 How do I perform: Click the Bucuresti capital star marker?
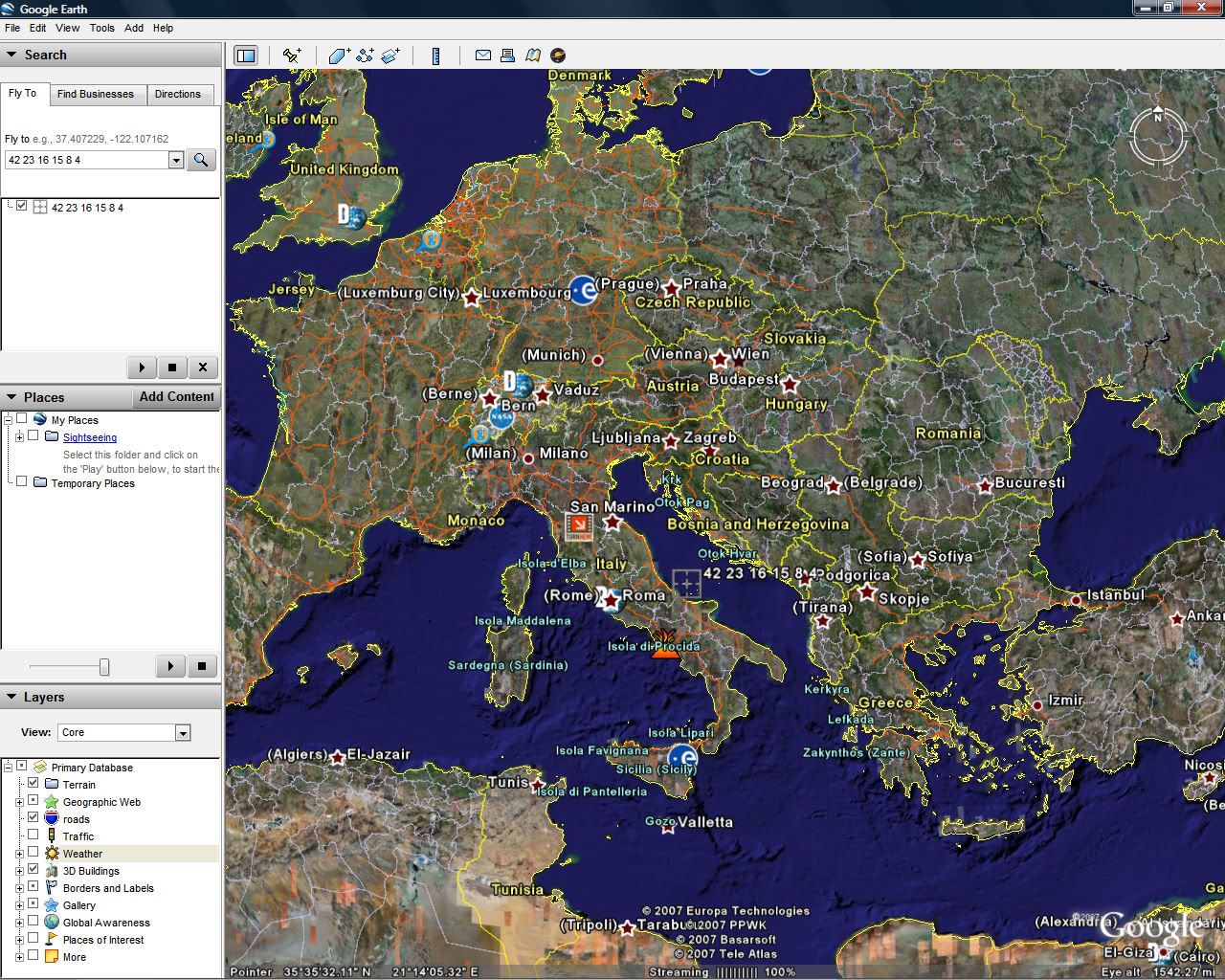pos(985,486)
